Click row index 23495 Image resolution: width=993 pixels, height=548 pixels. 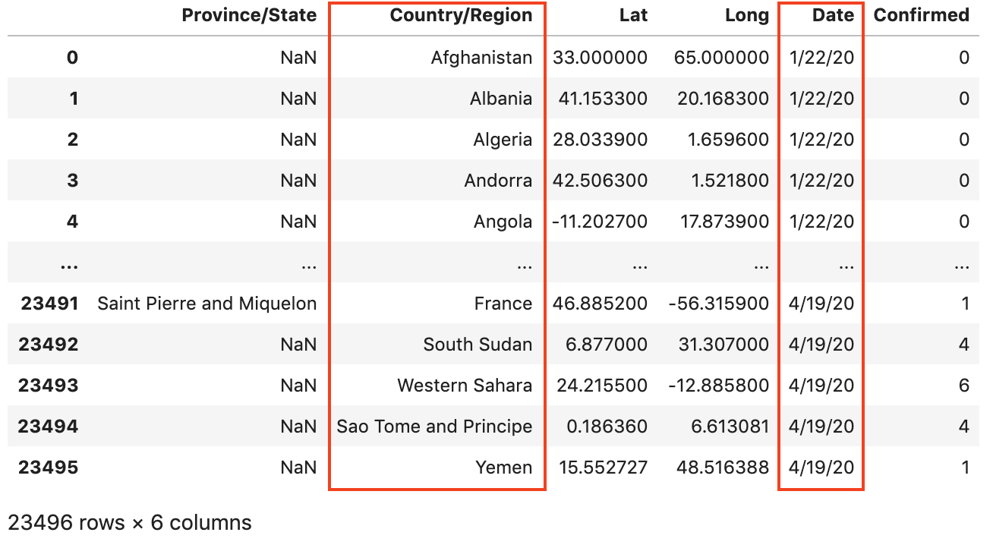(x=48, y=468)
